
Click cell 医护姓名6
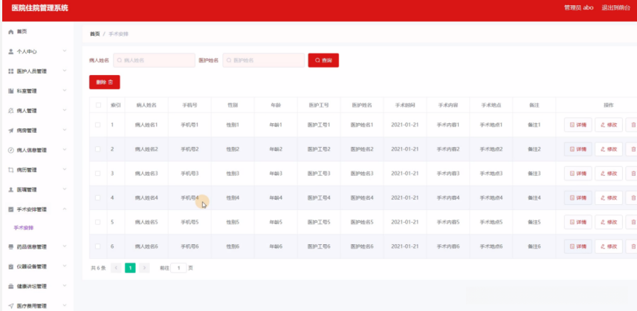tap(362, 246)
